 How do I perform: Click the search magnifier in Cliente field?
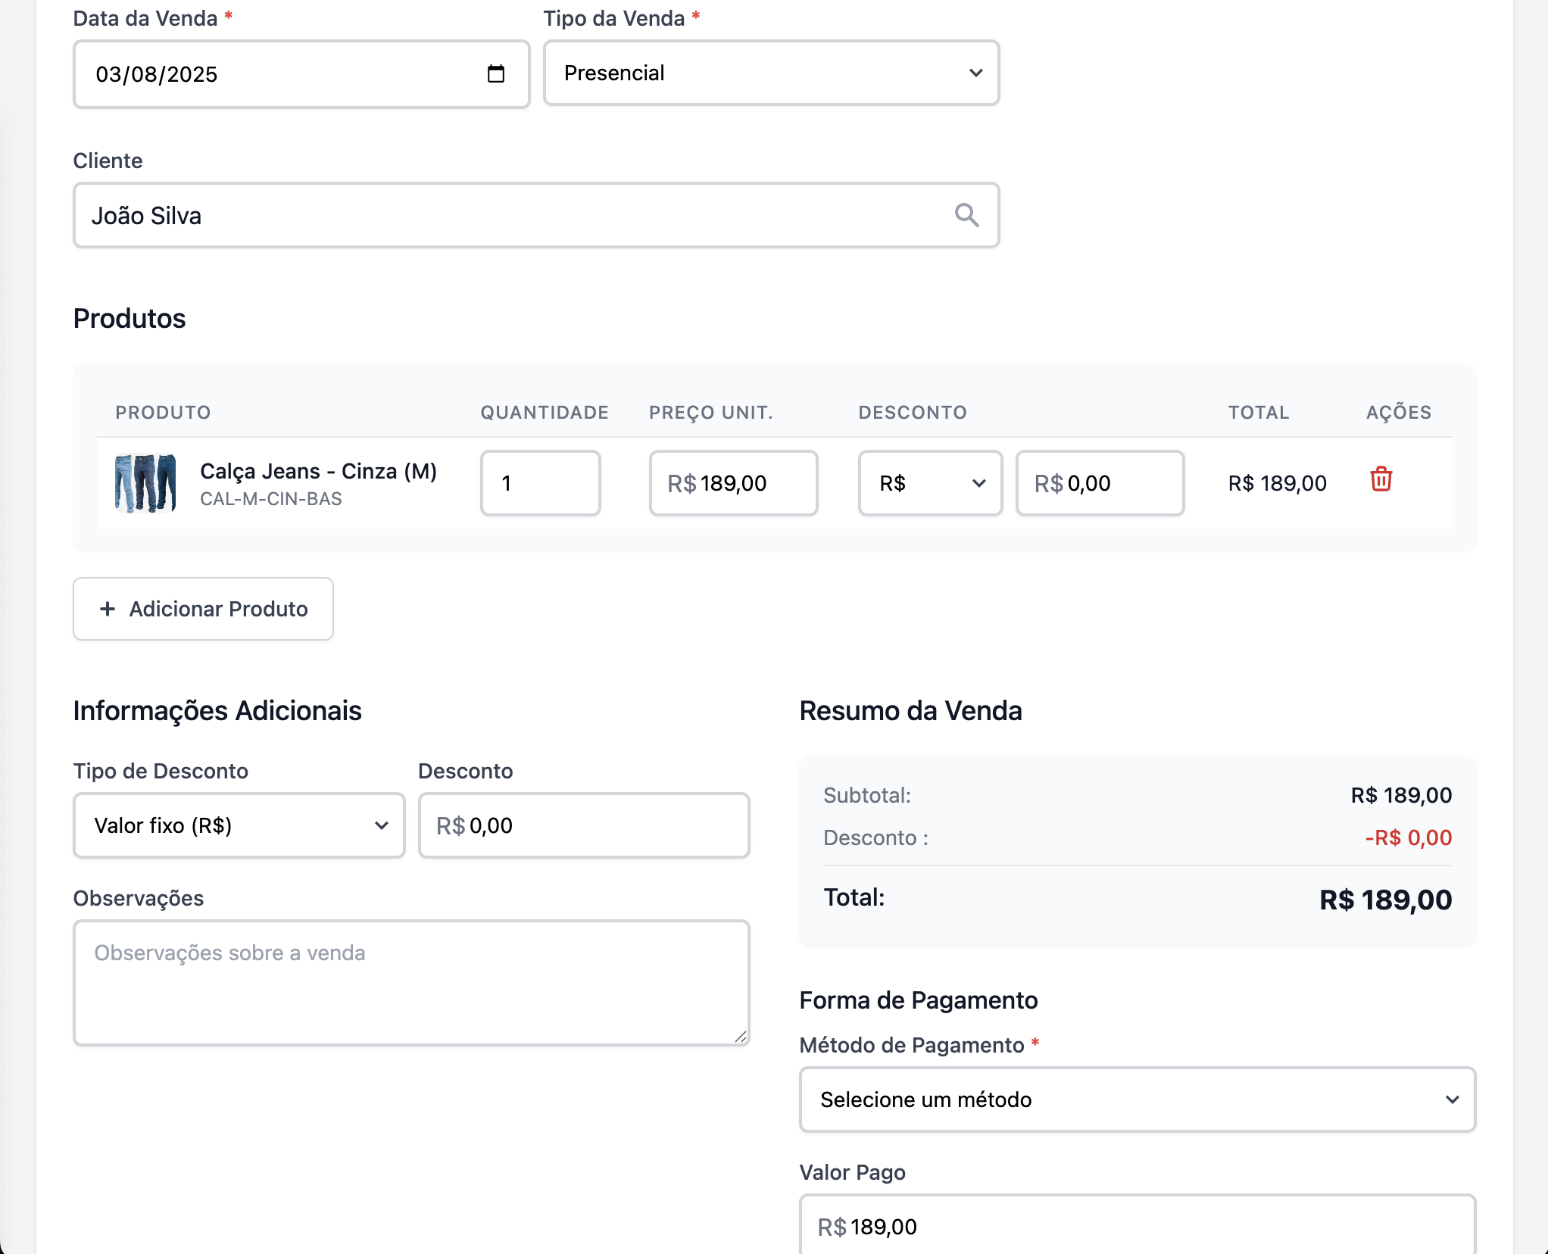(x=966, y=215)
